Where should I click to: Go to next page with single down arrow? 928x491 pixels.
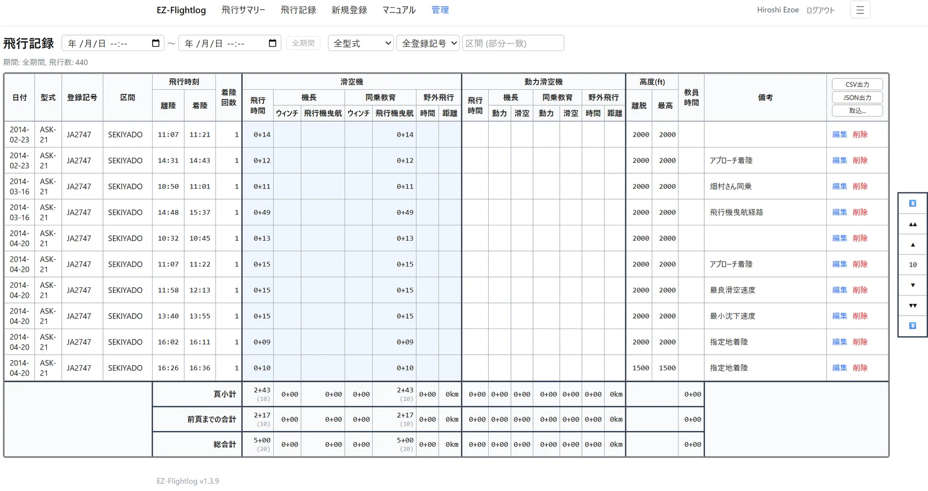[x=913, y=285]
